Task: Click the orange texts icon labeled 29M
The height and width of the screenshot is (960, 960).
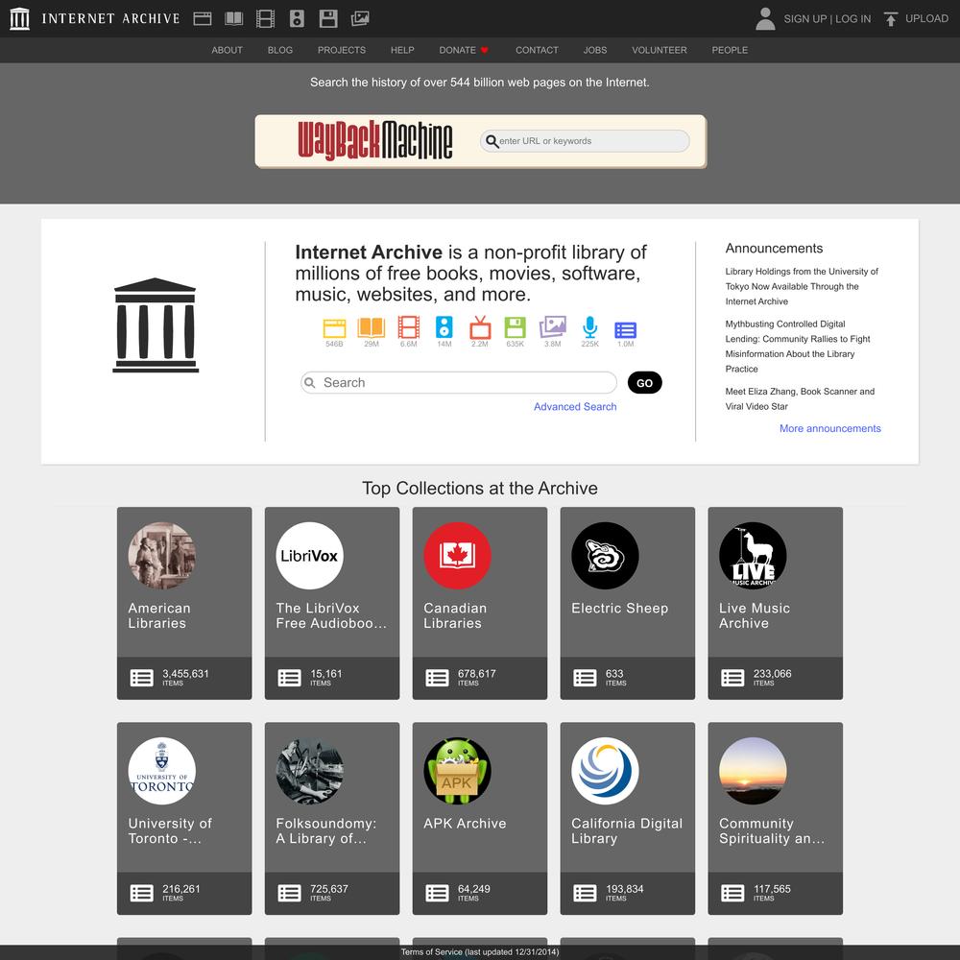Action: pos(371,328)
